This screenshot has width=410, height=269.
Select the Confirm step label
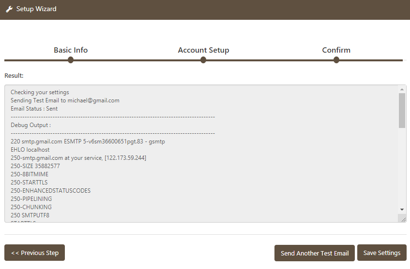[336, 50]
